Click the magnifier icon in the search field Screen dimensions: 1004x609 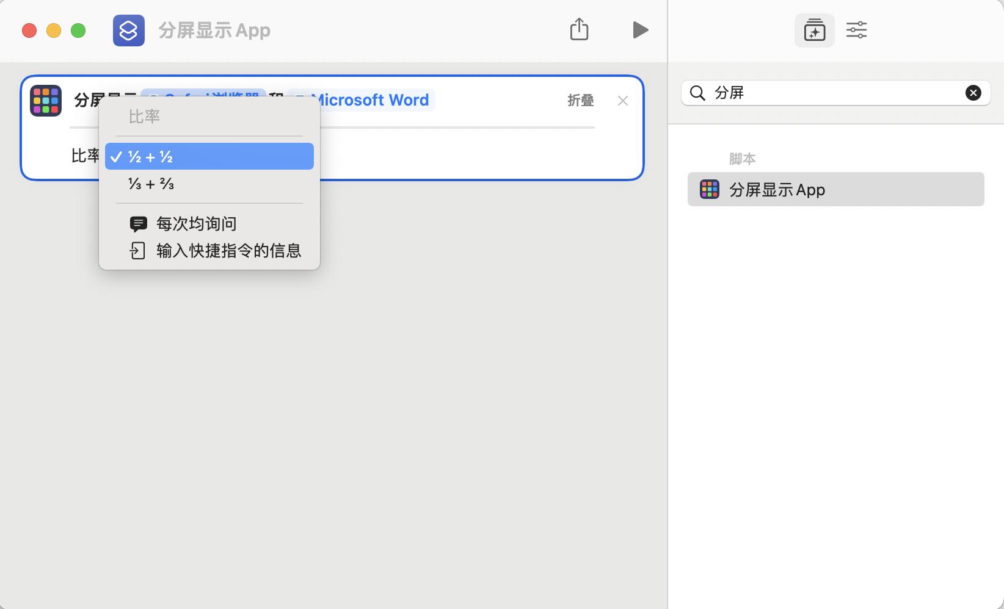coord(697,93)
